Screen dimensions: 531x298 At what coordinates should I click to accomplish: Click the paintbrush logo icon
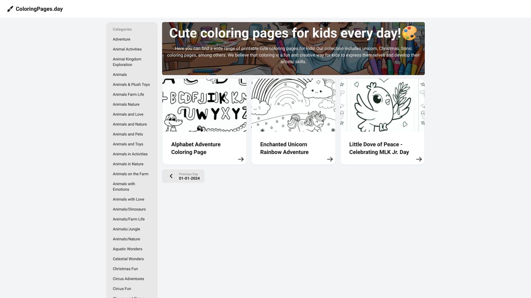(10, 9)
